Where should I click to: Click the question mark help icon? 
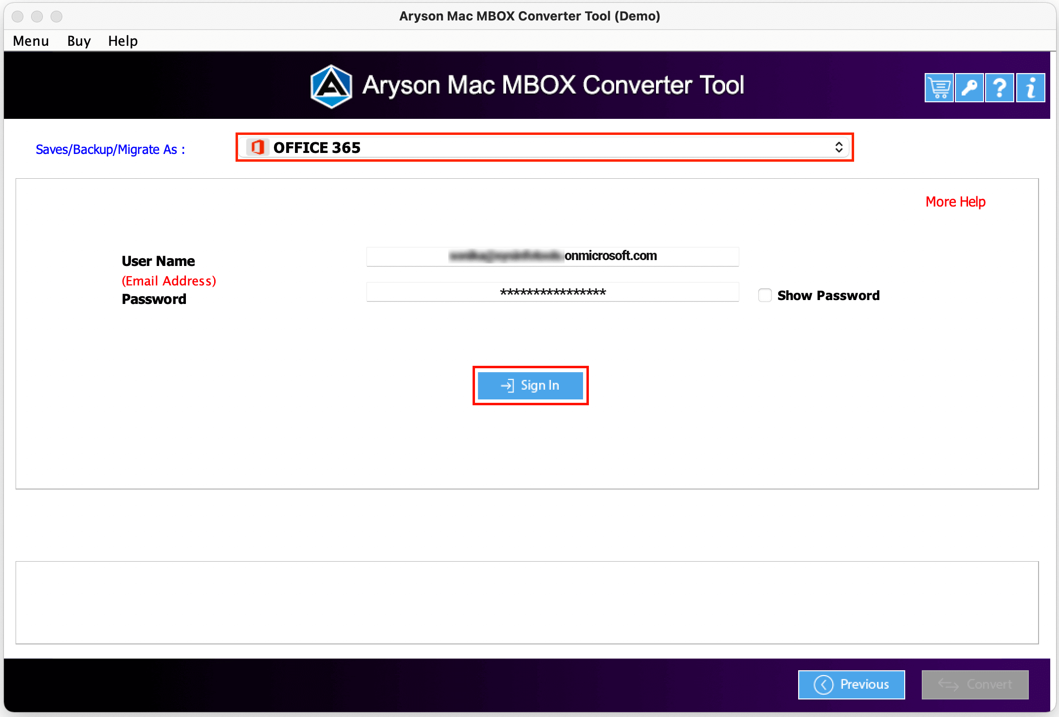(1000, 88)
